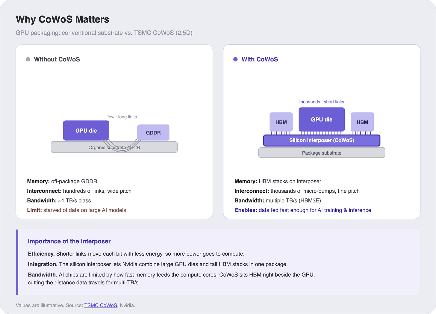Click the Importance of the Interposer heading
The width and height of the screenshot is (436, 314).
coord(69,241)
